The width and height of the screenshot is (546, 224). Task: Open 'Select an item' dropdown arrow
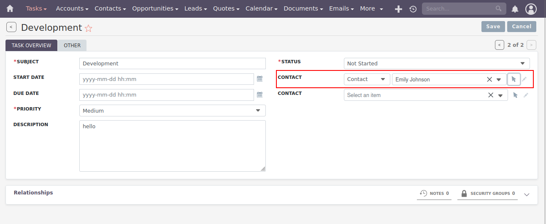500,95
